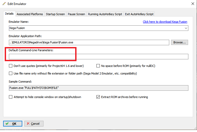197x132 pixels.
Task: Click the Emulator Name label
Action: pos(19,22)
